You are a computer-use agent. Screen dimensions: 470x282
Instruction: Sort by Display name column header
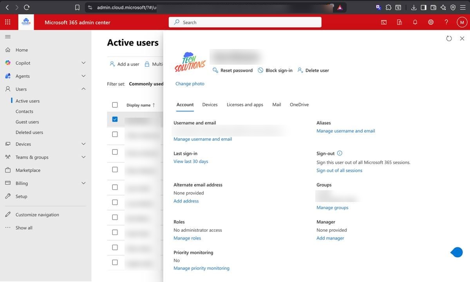coord(141,105)
